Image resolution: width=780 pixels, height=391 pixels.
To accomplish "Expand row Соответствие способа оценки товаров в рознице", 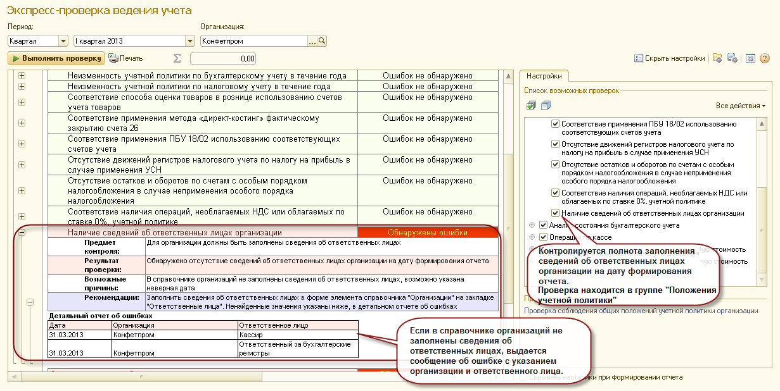I will 22,102.
